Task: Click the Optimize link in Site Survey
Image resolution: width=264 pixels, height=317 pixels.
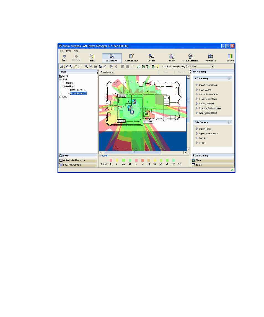Action: click(x=203, y=138)
